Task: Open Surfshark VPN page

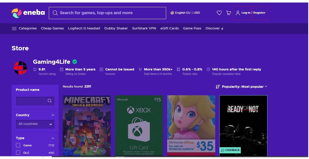Action: click(144, 28)
